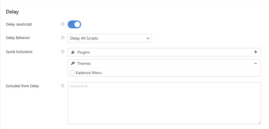
Task: Click the Excluded from Delay label
Action: point(22,86)
